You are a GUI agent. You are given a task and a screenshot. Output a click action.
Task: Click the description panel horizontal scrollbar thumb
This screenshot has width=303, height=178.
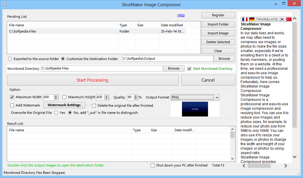[x=259, y=166]
